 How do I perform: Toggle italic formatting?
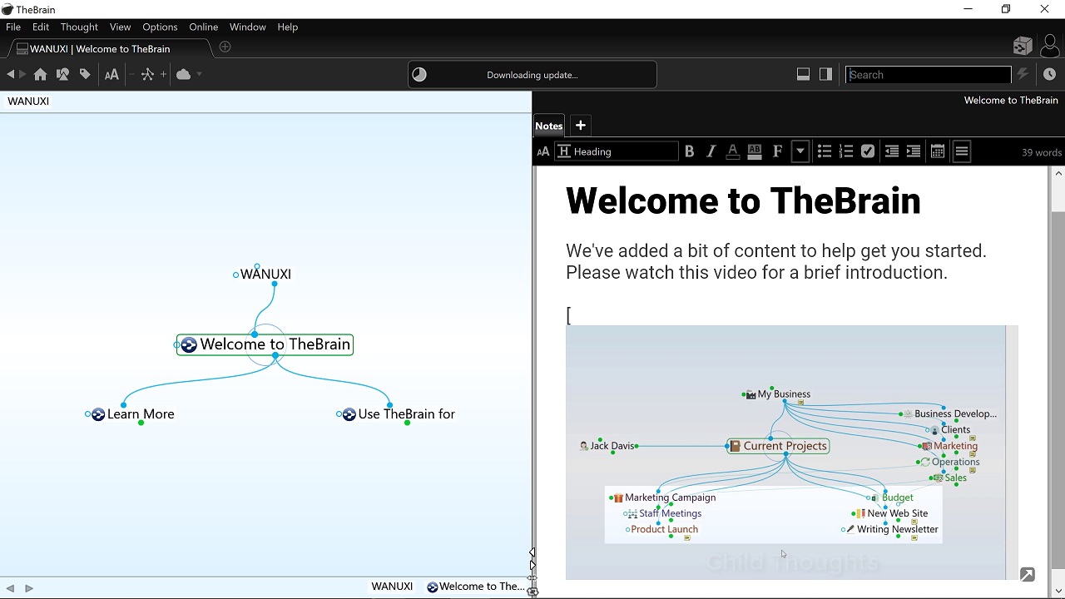pyautogui.click(x=711, y=151)
